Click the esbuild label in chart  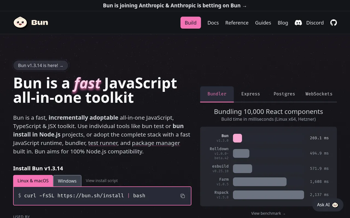(x=220, y=166)
